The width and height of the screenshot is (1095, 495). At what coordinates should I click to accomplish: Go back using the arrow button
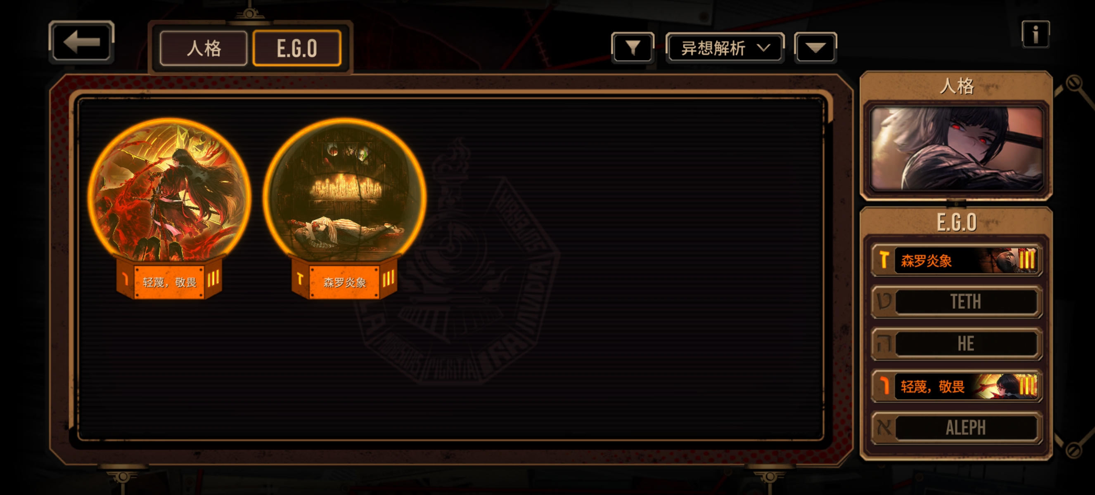[81, 42]
